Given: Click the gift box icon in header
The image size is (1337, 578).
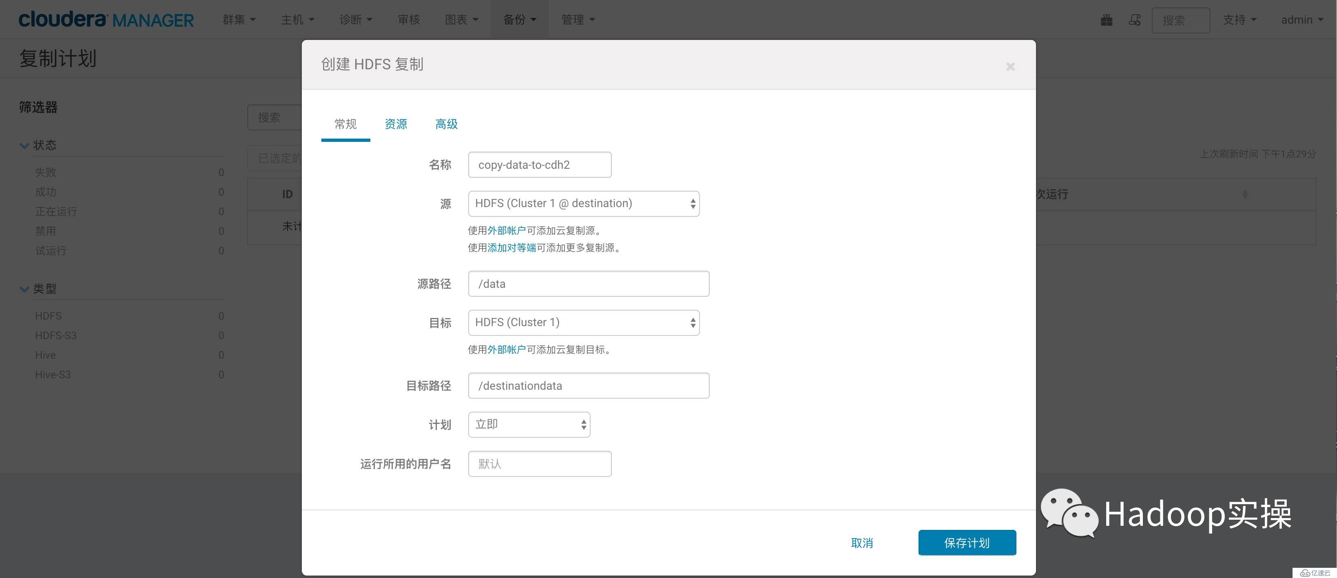Looking at the screenshot, I should coord(1107,20).
